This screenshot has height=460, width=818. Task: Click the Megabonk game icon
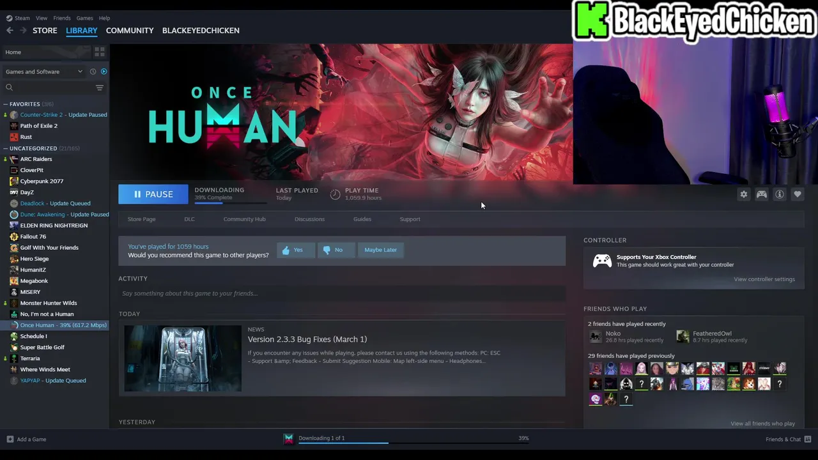click(x=14, y=281)
